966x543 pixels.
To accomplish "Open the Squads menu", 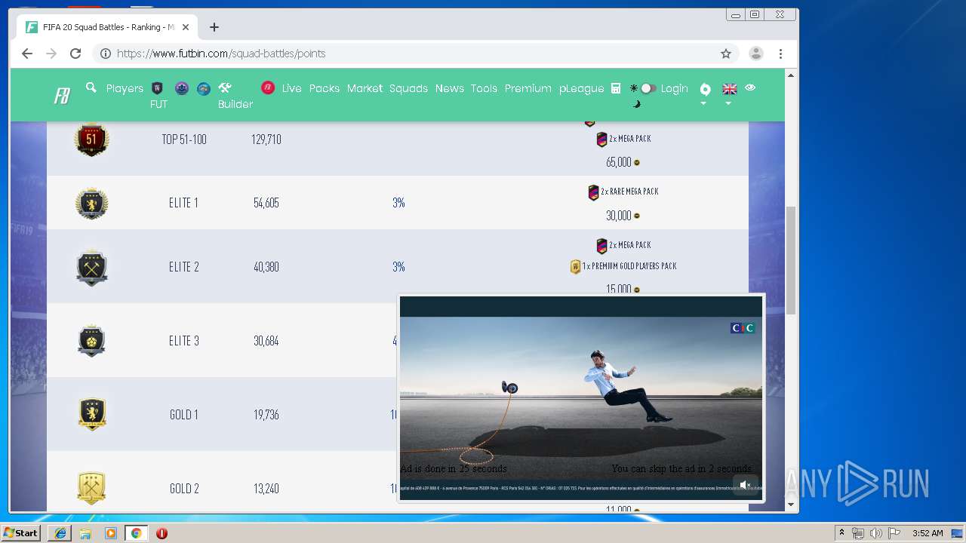I will (408, 88).
